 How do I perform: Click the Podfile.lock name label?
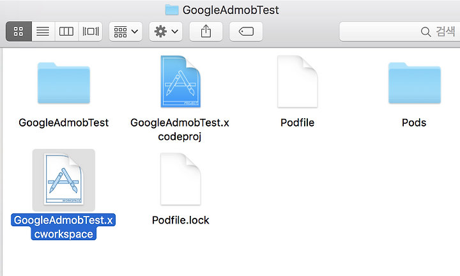click(x=180, y=220)
